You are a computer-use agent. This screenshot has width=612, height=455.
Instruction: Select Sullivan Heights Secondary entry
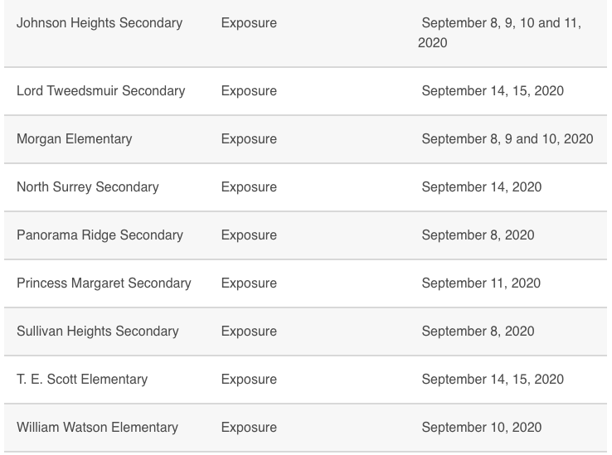pos(98,332)
